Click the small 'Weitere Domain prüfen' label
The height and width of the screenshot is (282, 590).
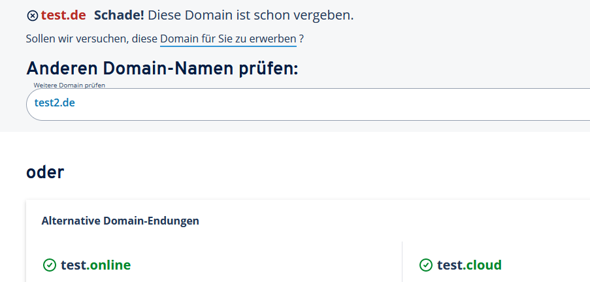tap(69, 86)
